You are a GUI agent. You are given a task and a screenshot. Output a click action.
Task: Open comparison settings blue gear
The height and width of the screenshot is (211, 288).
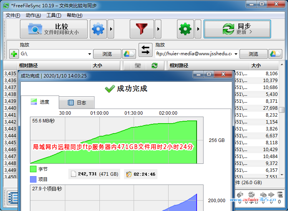(98, 29)
